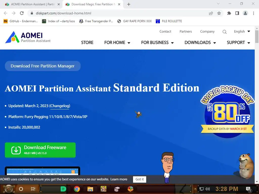Open the gray package icon on taskbar

[117, 189]
